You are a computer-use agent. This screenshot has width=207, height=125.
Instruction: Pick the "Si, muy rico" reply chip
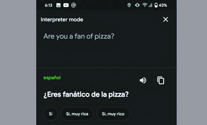[x=113, y=114]
